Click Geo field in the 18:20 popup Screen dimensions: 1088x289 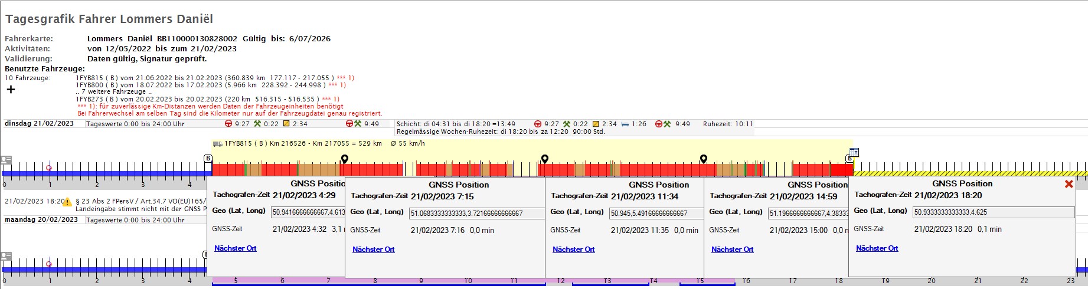click(x=993, y=212)
